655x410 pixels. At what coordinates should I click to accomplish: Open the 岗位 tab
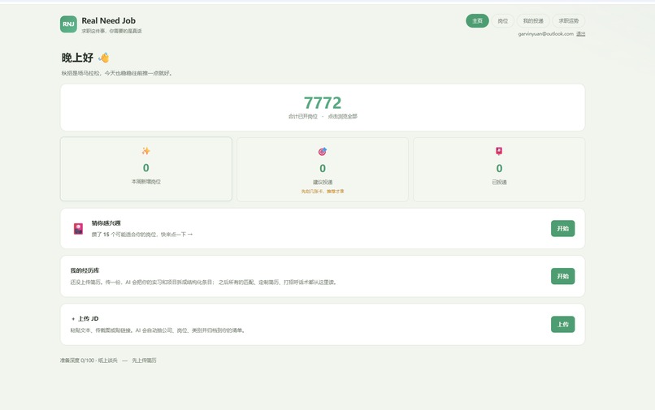pyautogui.click(x=502, y=21)
